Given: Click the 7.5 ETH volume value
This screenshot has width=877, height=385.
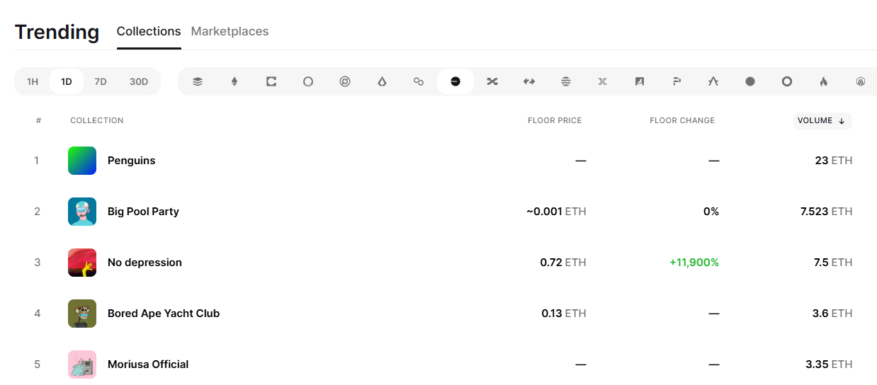Looking at the screenshot, I should tap(832, 263).
